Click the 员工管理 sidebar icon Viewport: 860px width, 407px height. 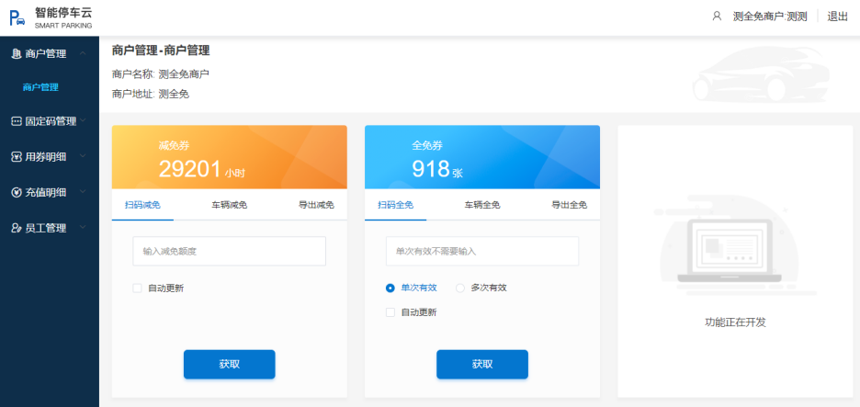[x=16, y=228]
